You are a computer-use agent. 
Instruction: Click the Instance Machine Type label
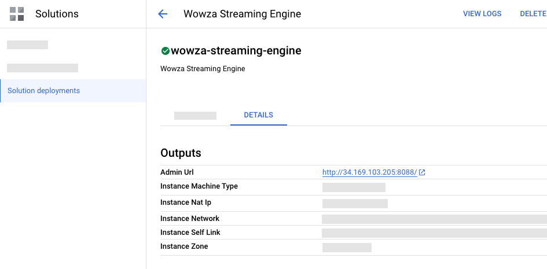(199, 186)
